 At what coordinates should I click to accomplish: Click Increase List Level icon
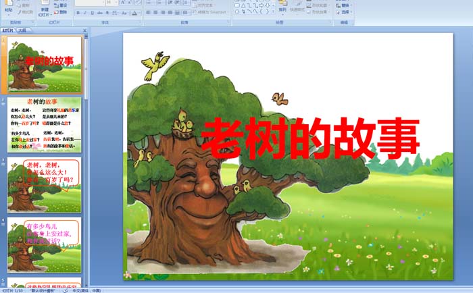coord(178,3)
